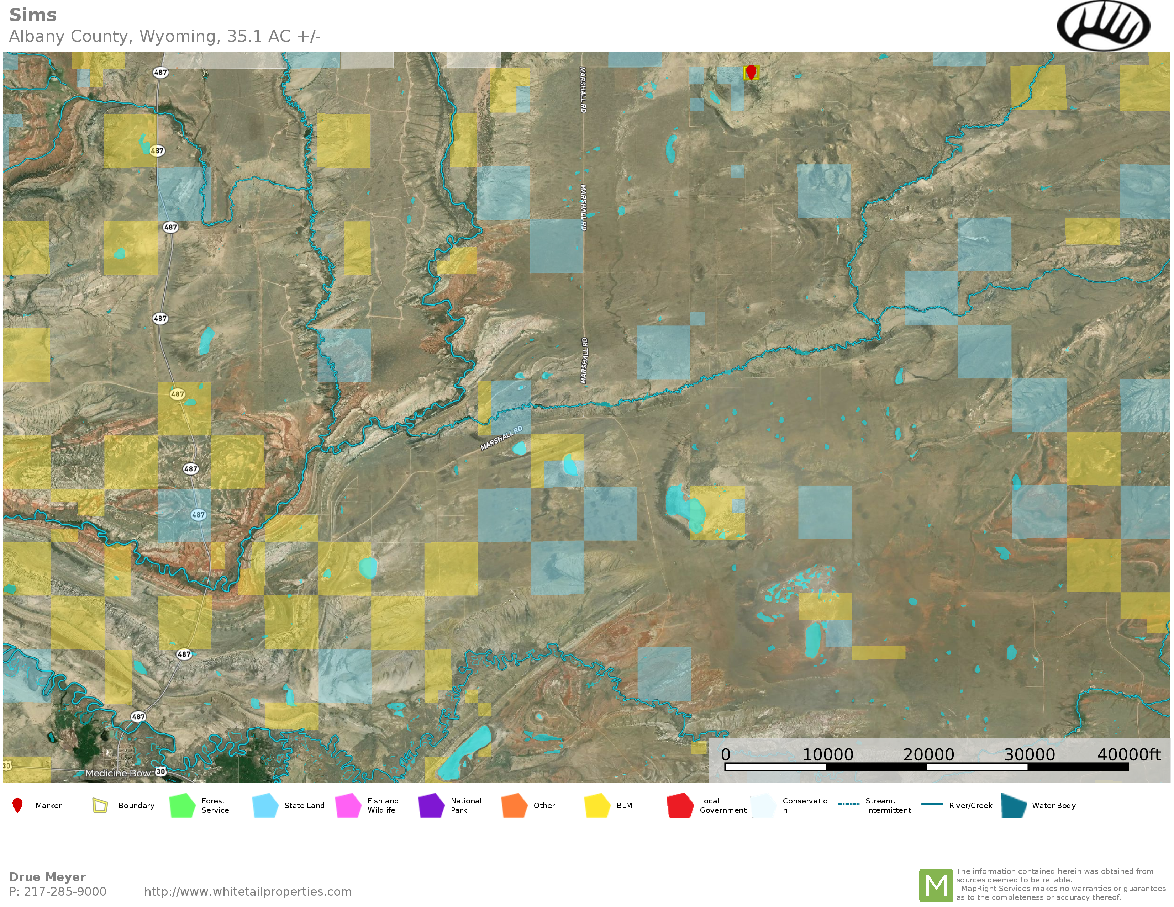Image resolution: width=1174 pixels, height=907 pixels.
Task: Select the blue State Land swatch
Action: (265, 805)
